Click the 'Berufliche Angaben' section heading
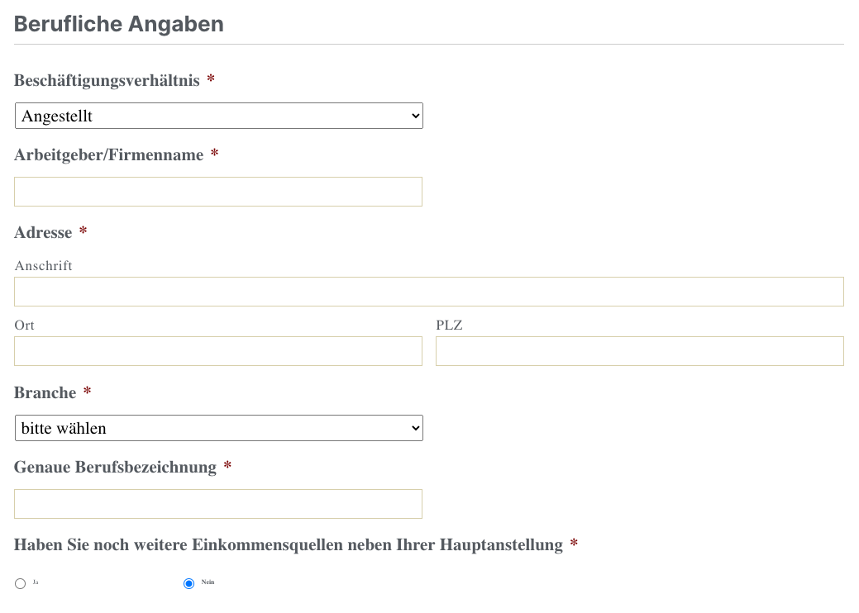859x613 pixels. click(x=119, y=24)
